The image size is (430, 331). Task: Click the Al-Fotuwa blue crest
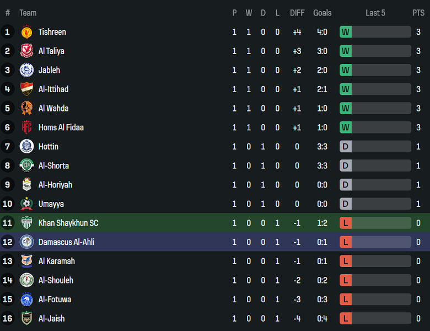pyautogui.click(x=26, y=300)
